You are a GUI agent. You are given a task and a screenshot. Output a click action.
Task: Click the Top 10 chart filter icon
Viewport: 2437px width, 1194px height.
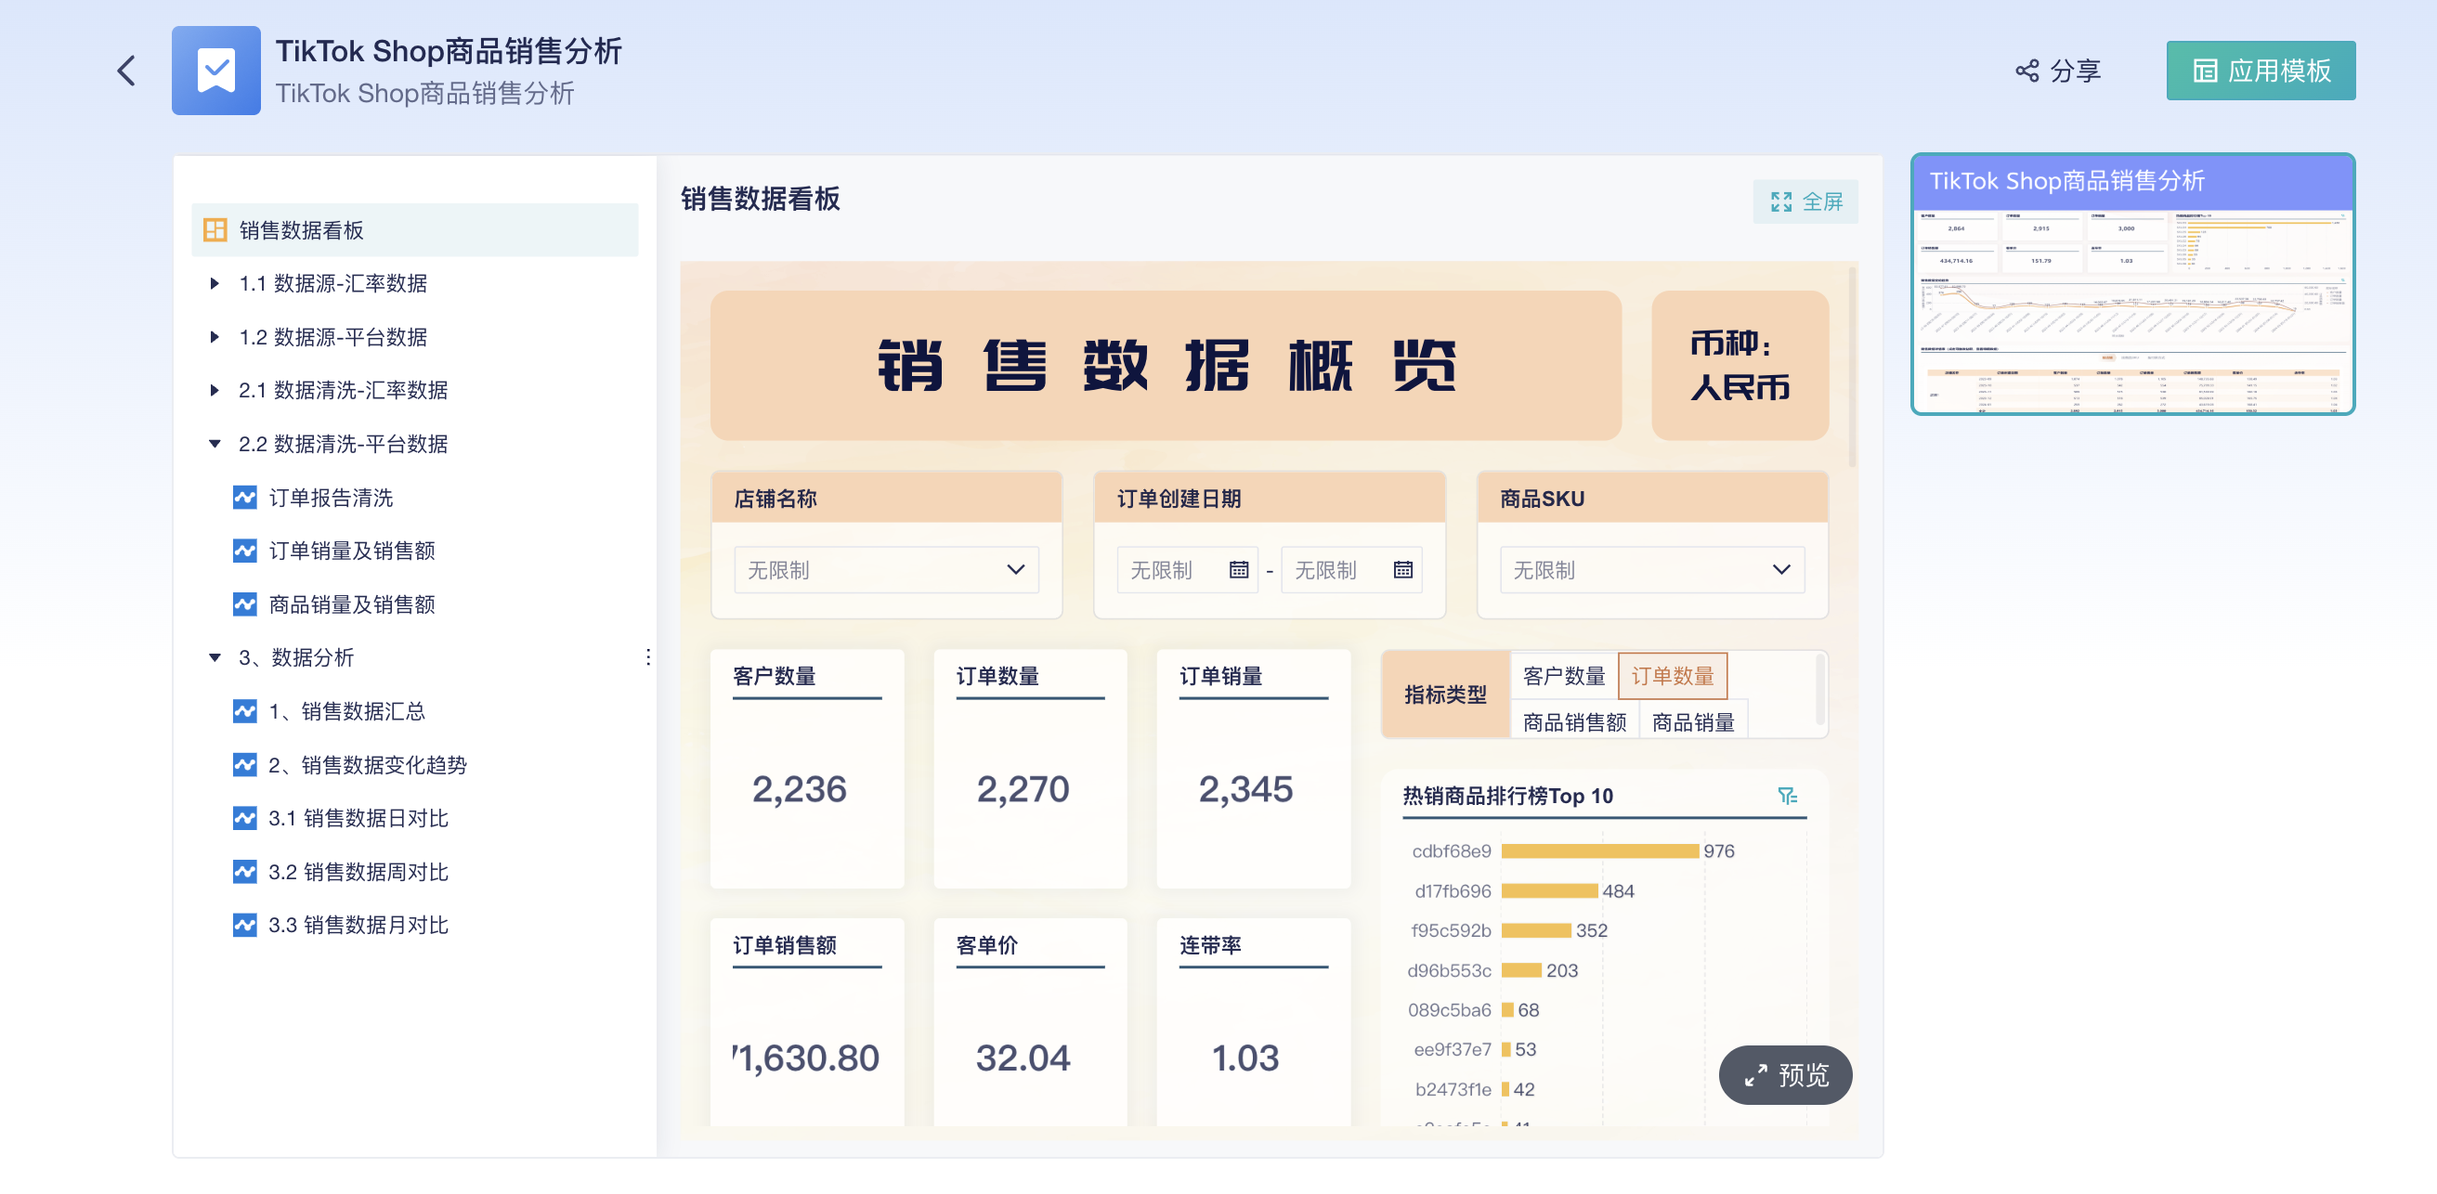point(1786,796)
